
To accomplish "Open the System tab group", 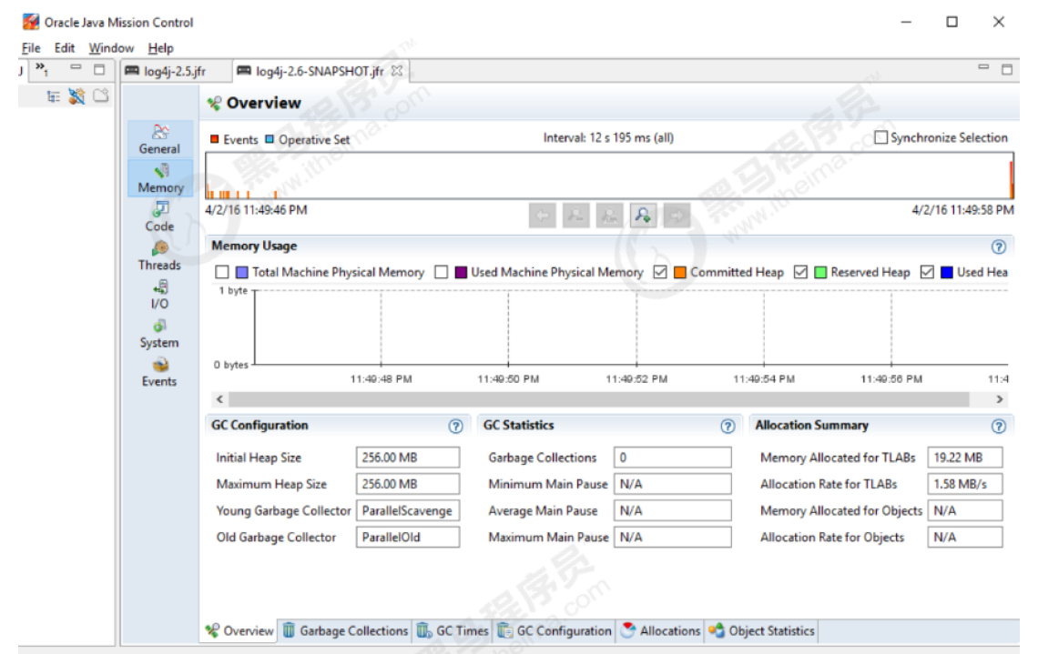I will tap(159, 334).
